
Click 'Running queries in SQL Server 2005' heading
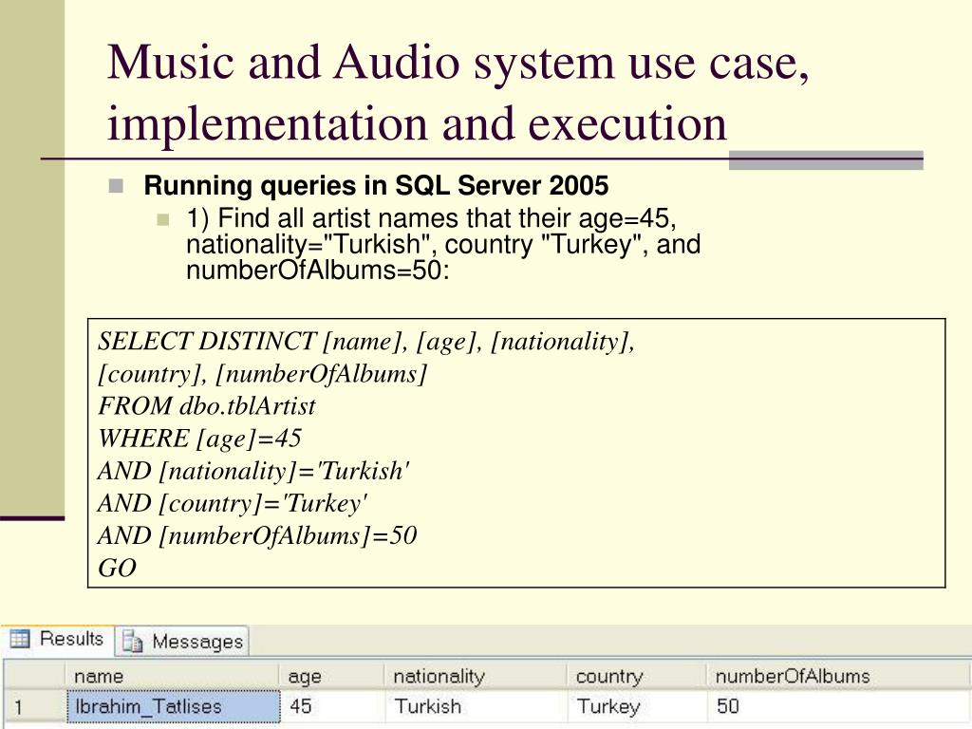click(376, 185)
